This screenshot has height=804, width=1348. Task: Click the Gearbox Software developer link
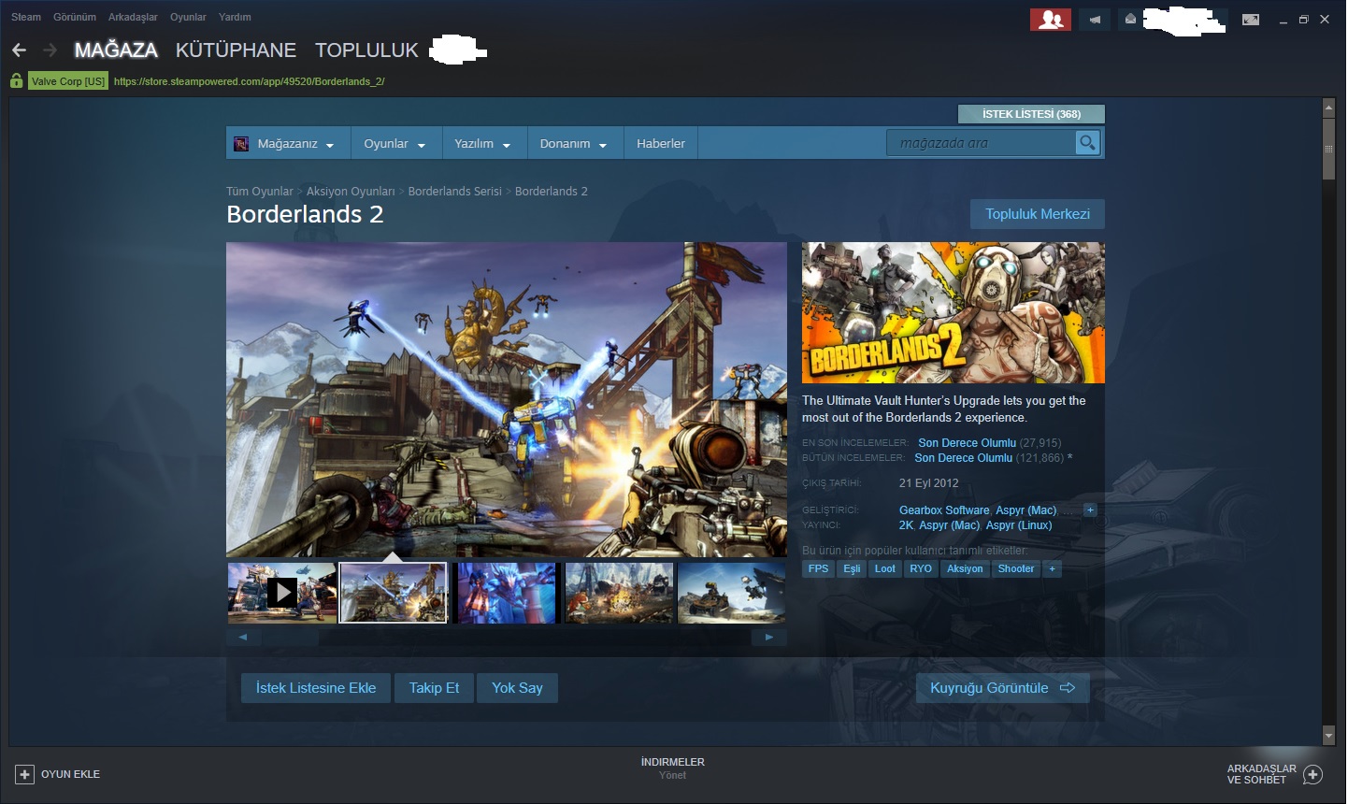(x=944, y=510)
